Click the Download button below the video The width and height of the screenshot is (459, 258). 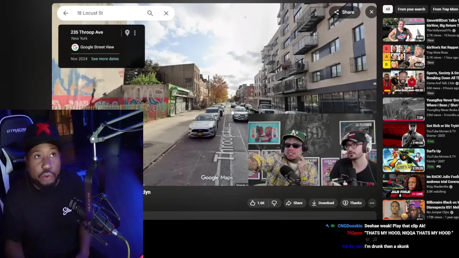coord(323,203)
